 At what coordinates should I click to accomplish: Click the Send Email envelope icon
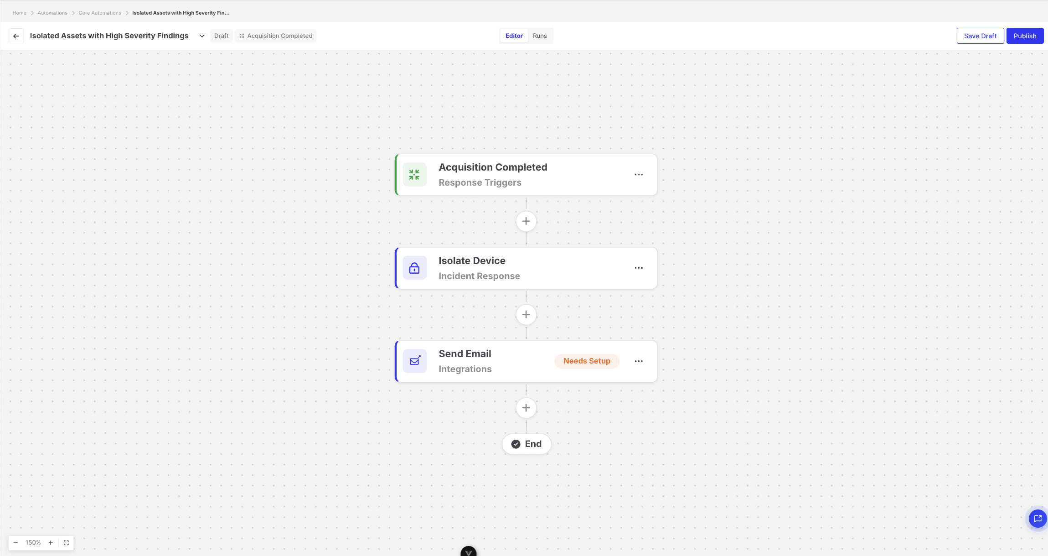pyautogui.click(x=414, y=361)
